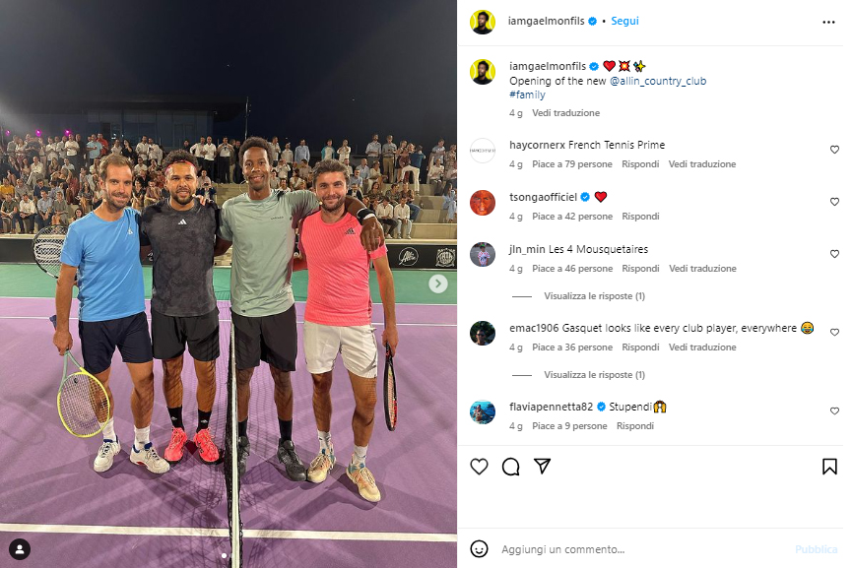Open iamgaelmonfils profile picture in header
The height and width of the screenshot is (568, 852).
point(483,22)
